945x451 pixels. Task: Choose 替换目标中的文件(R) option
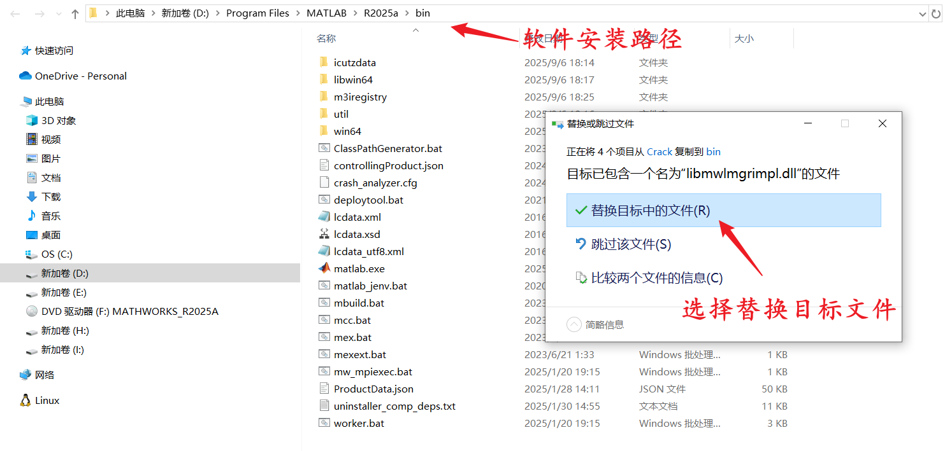[723, 210]
